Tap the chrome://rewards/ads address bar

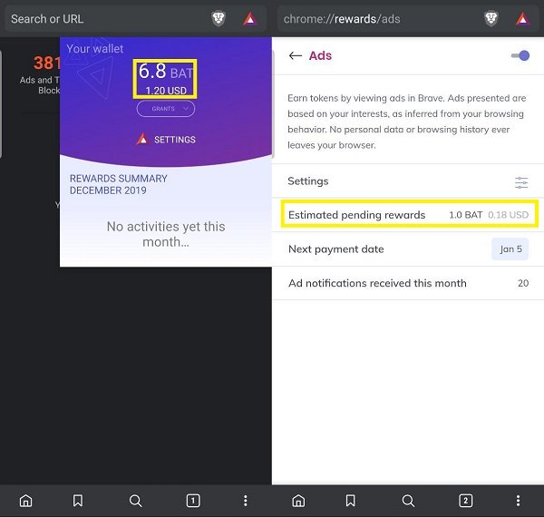tap(408, 19)
